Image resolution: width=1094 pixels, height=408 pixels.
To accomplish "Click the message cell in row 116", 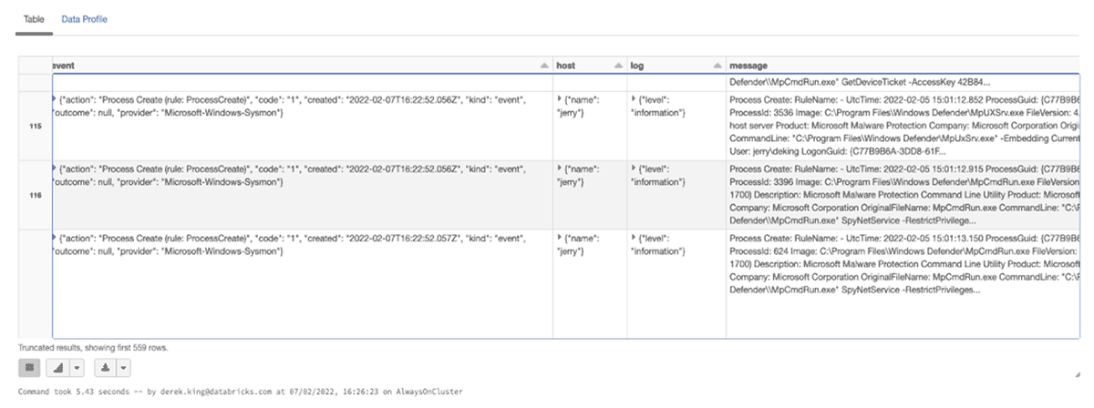I will (x=903, y=195).
